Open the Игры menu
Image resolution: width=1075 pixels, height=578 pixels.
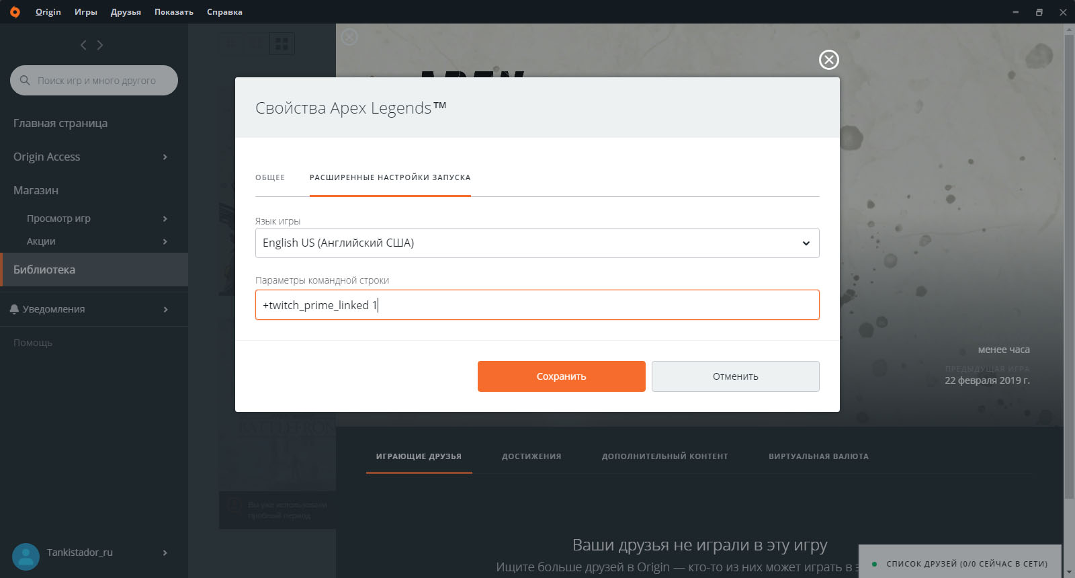tap(86, 12)
